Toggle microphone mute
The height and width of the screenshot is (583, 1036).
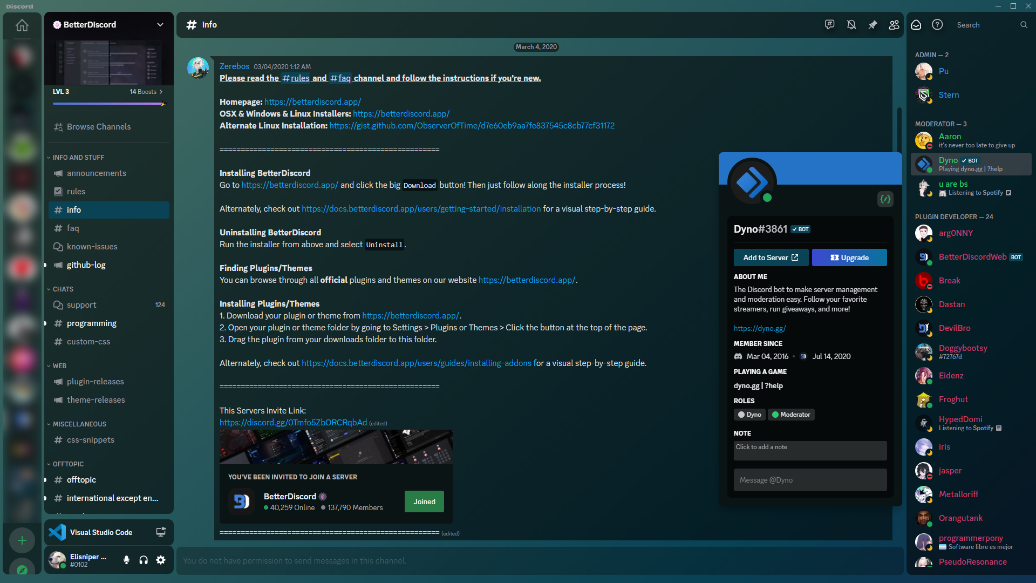click(126, 560)
